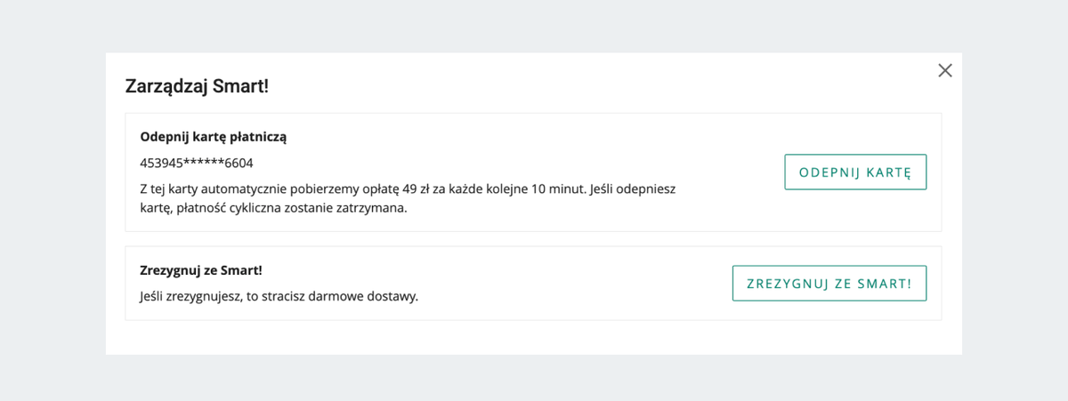Click the ZREZYGNUJ ZE SMART! button
The height and width of the screenshot is (401, 1068).
coord(829,284)
